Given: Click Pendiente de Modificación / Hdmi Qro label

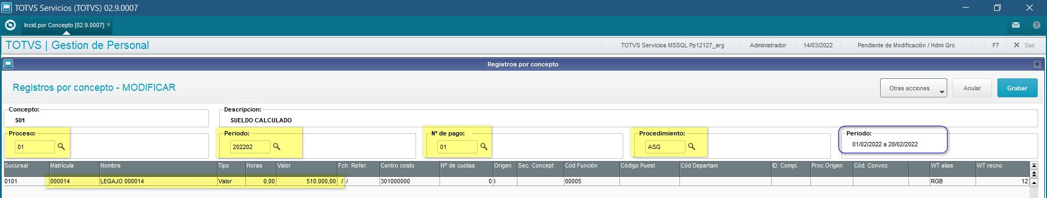Looking at the screenshot, I should pyautogui.click(x=906, y=45).
